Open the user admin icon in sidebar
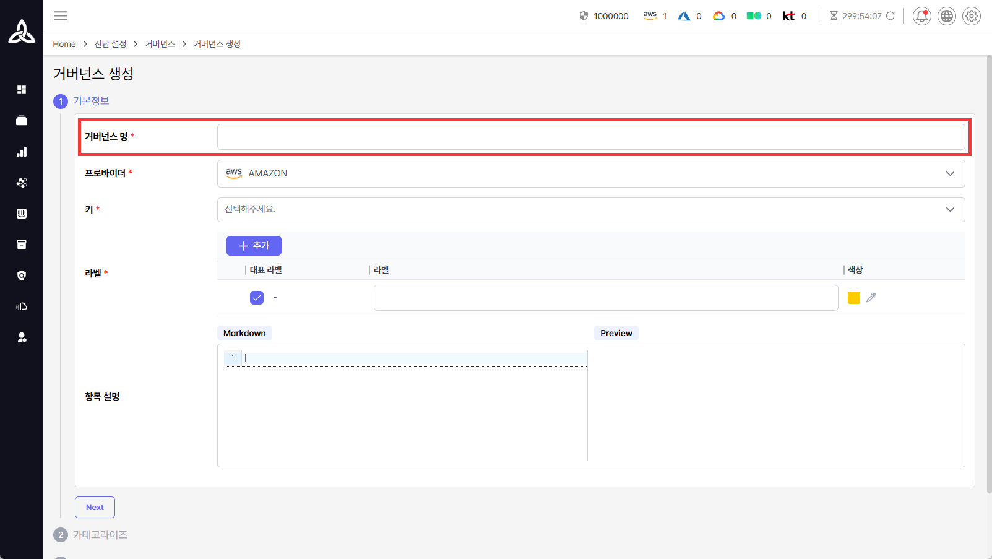Viewport: 992px width, 559px height. (x=22, y=337)
